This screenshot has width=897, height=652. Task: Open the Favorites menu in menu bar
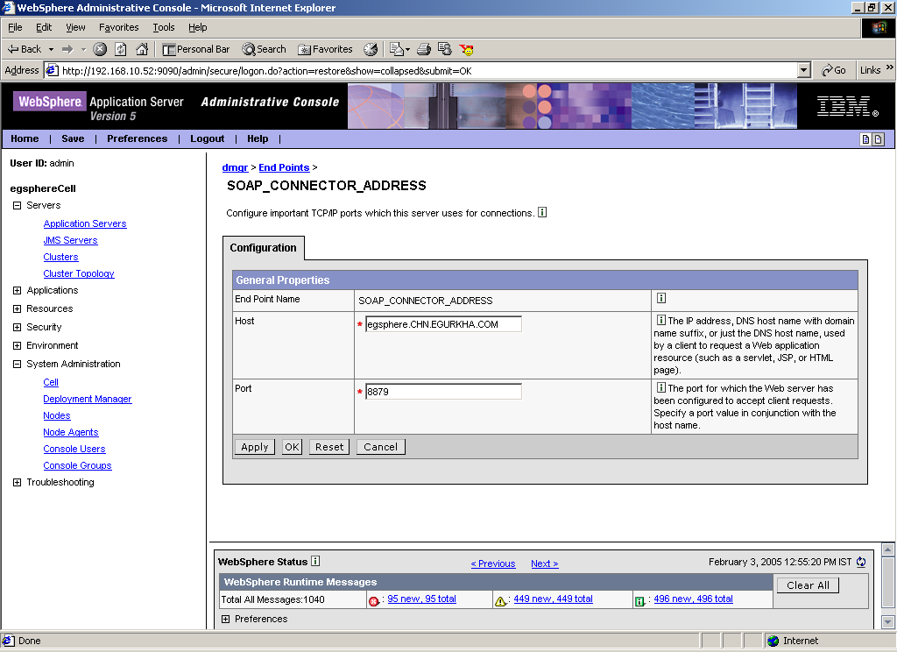[119, 27]
